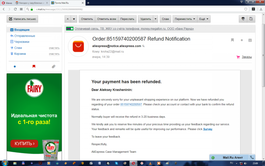Viewport: 265px width, 166px height.
Task: Go forward in browser history
Action: coord(10,9)
